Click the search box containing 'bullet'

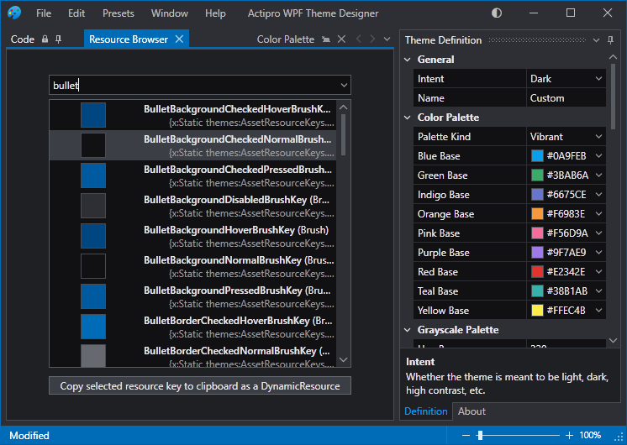coord(192,85)
